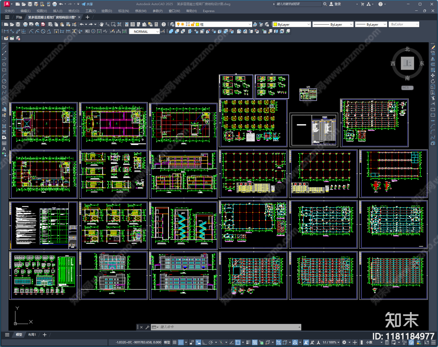
Task: Expand the layer dropdown showing 柱
Action: click(249, 24)
